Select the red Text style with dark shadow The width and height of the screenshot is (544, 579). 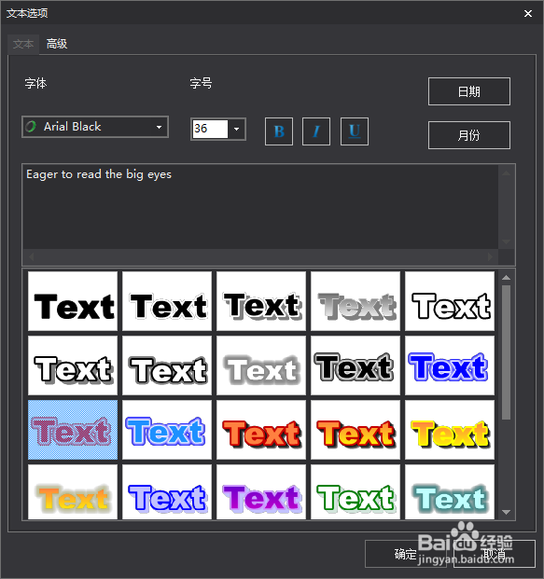[x=261, y=430]
